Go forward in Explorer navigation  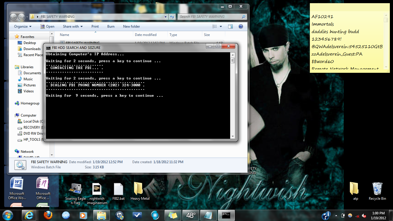point(21,17)
